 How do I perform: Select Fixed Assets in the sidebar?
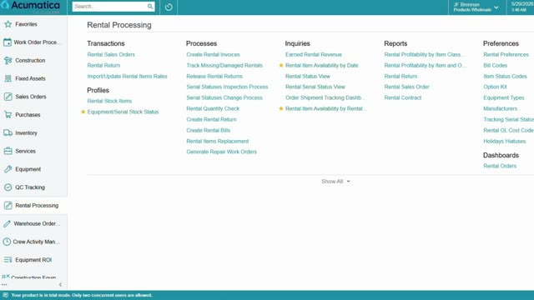coord(30,78)
